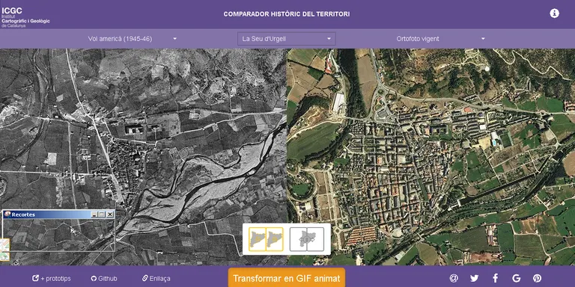575x287 pixels.
Task: Click the base map thumbnail at left edge
Action: point(4,250)
